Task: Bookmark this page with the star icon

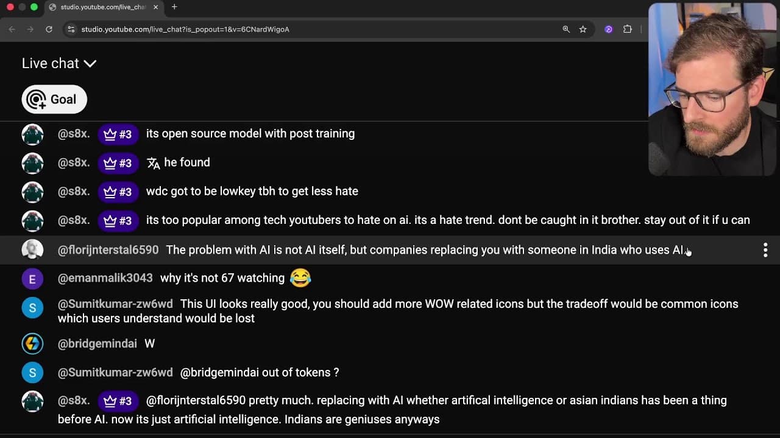Action: click(x=583, y=29)
